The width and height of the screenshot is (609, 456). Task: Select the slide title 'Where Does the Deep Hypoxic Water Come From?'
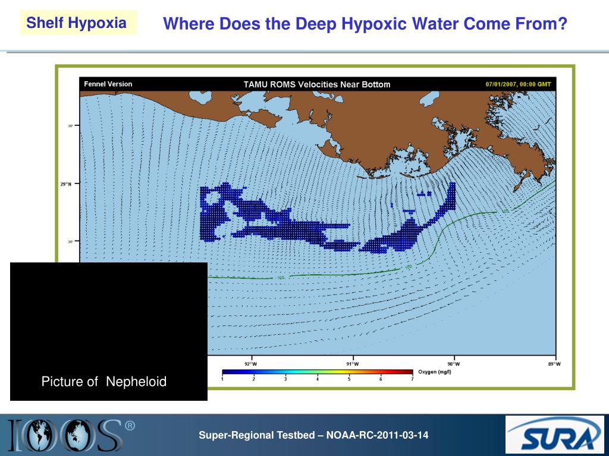coord(365,24)
